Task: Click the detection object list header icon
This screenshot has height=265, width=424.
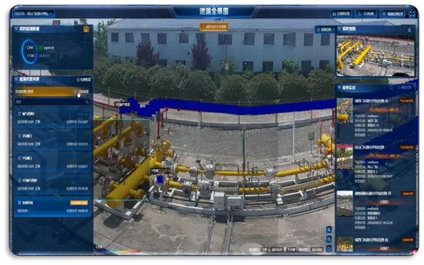Action: (x=16, y=79)
